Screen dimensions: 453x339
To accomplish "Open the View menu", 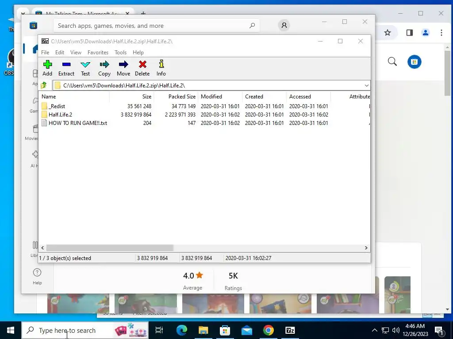I will 76,53.
